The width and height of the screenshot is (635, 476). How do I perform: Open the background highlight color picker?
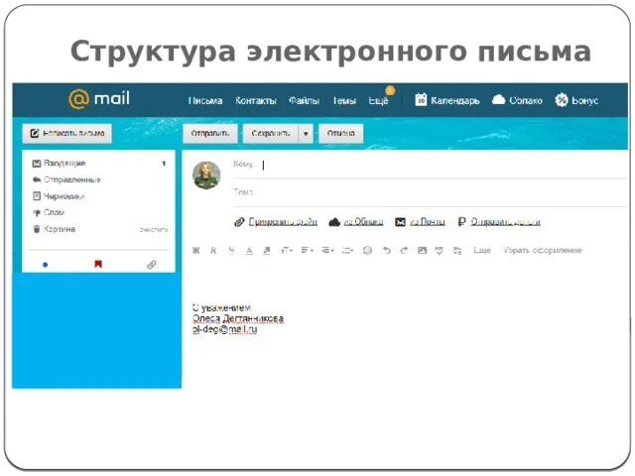tap(267, 251)
